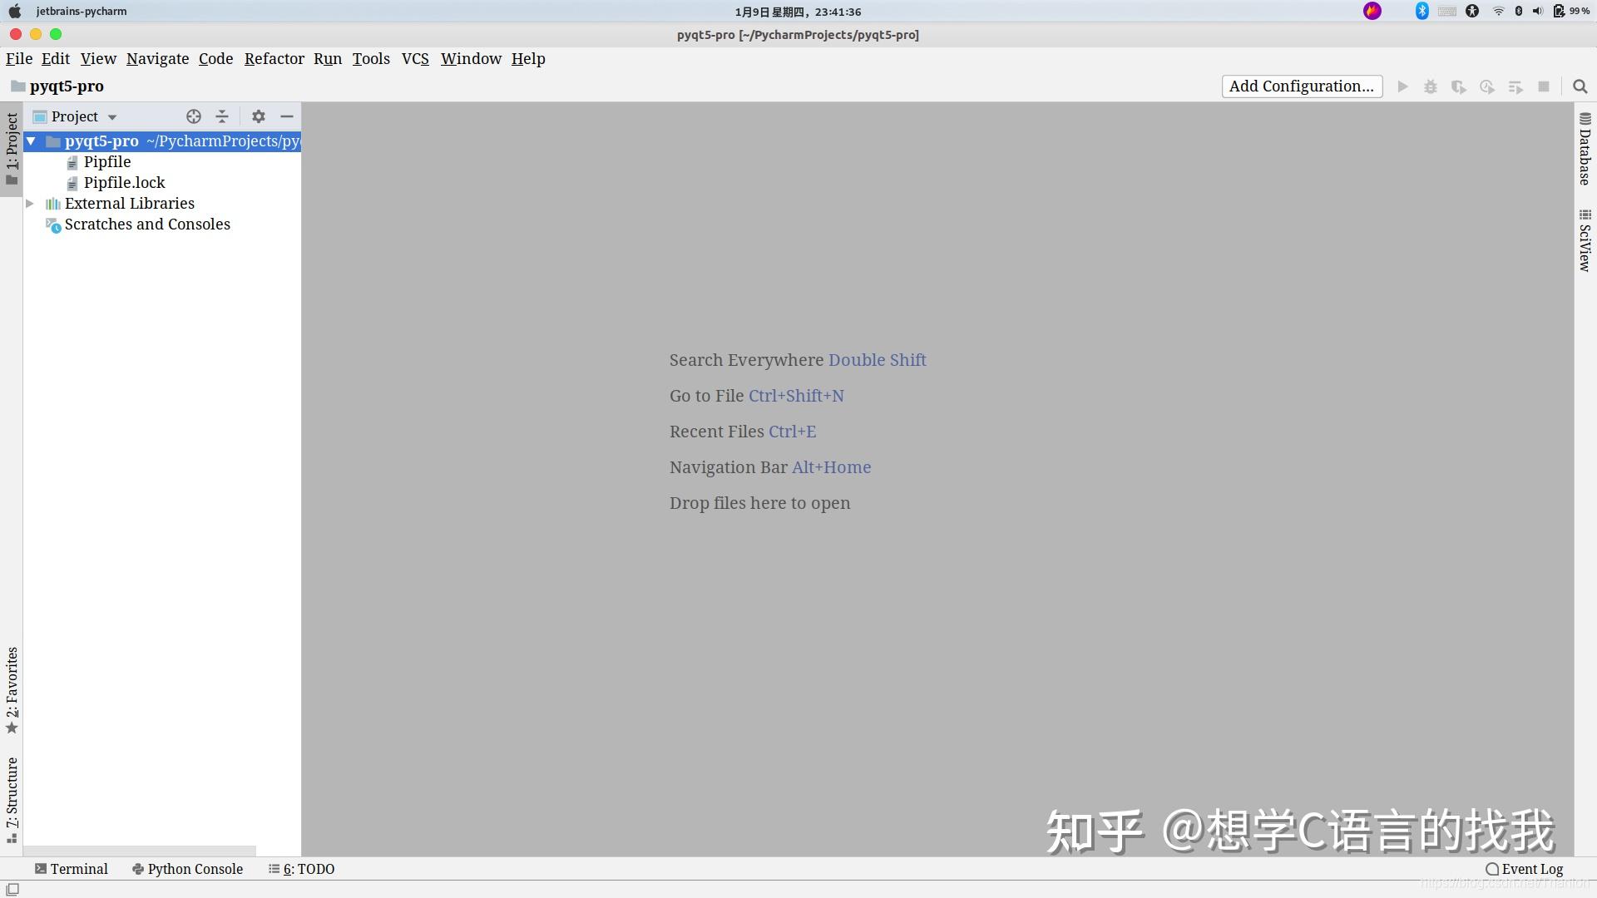Click the Run with Coverage icon
Viewport: 1597px width, 898px height.
1459,86
